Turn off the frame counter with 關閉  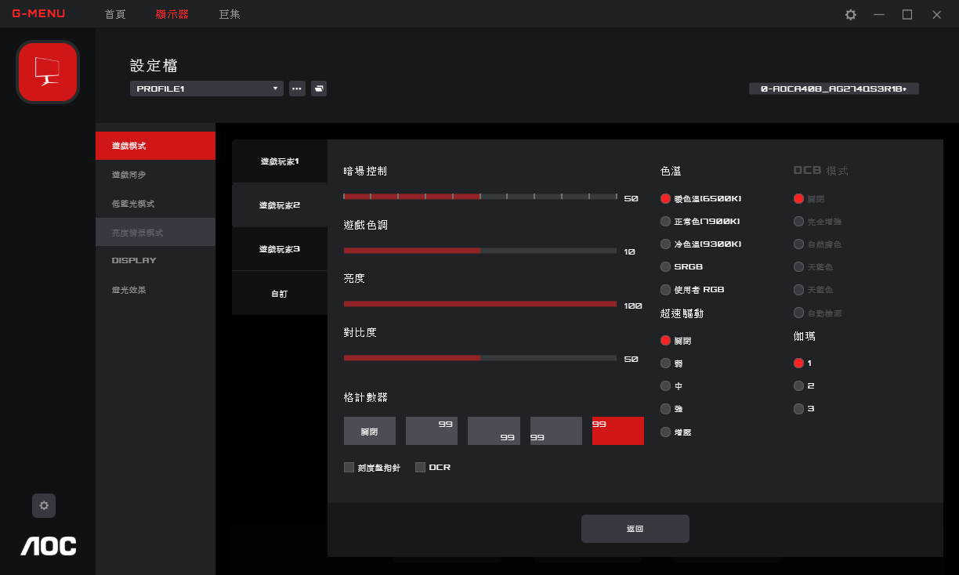370,431
